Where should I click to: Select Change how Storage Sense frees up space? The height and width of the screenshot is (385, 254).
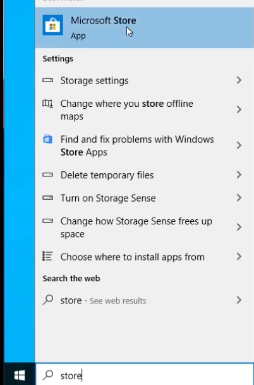click(x=145, y=228)
